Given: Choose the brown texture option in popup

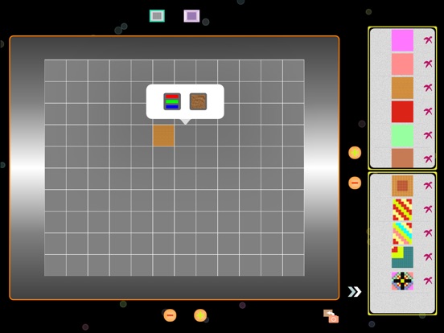Looking at the screenshot, I should (x=198, y=101).
